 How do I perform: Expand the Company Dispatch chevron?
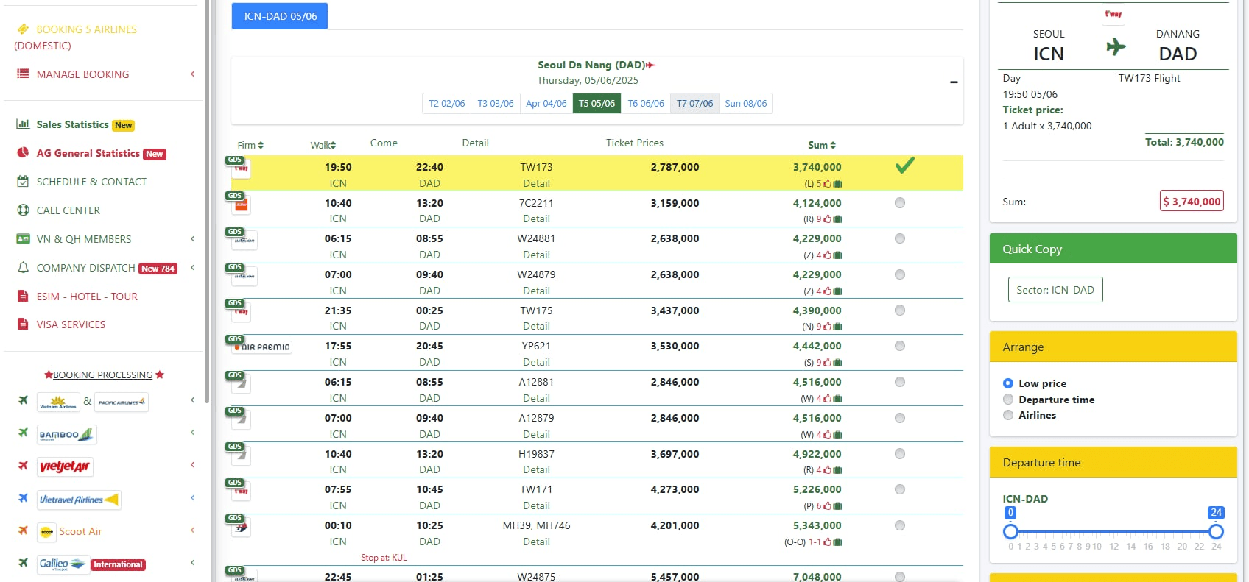click(192, 267)
